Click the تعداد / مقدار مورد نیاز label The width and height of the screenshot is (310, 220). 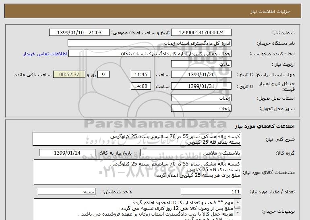pos(272,192)
